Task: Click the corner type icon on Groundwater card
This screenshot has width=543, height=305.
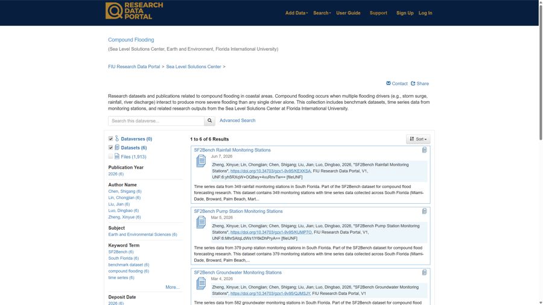Action: click(x=424, y=272)
